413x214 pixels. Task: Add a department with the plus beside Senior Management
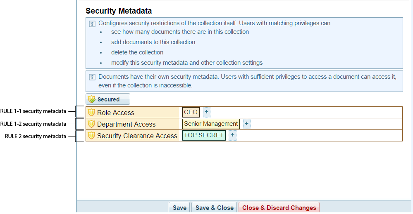246,124
